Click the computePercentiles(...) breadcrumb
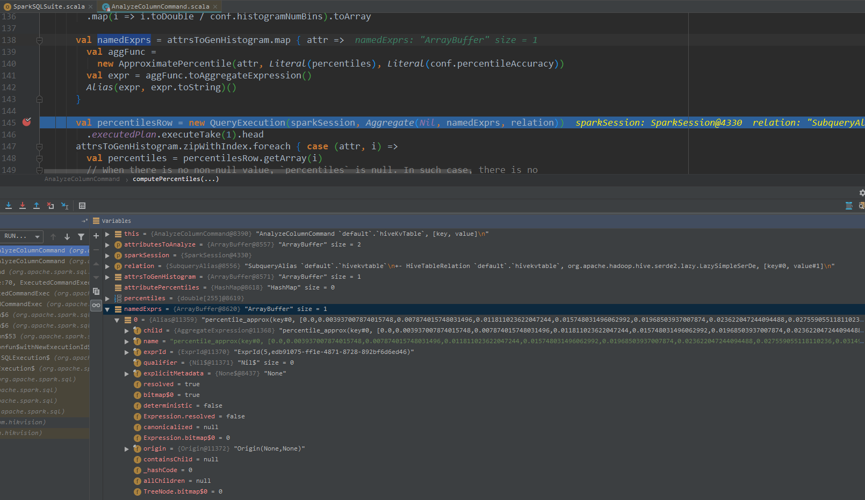Screen dimensions: 865x500 tap(176, 179)
